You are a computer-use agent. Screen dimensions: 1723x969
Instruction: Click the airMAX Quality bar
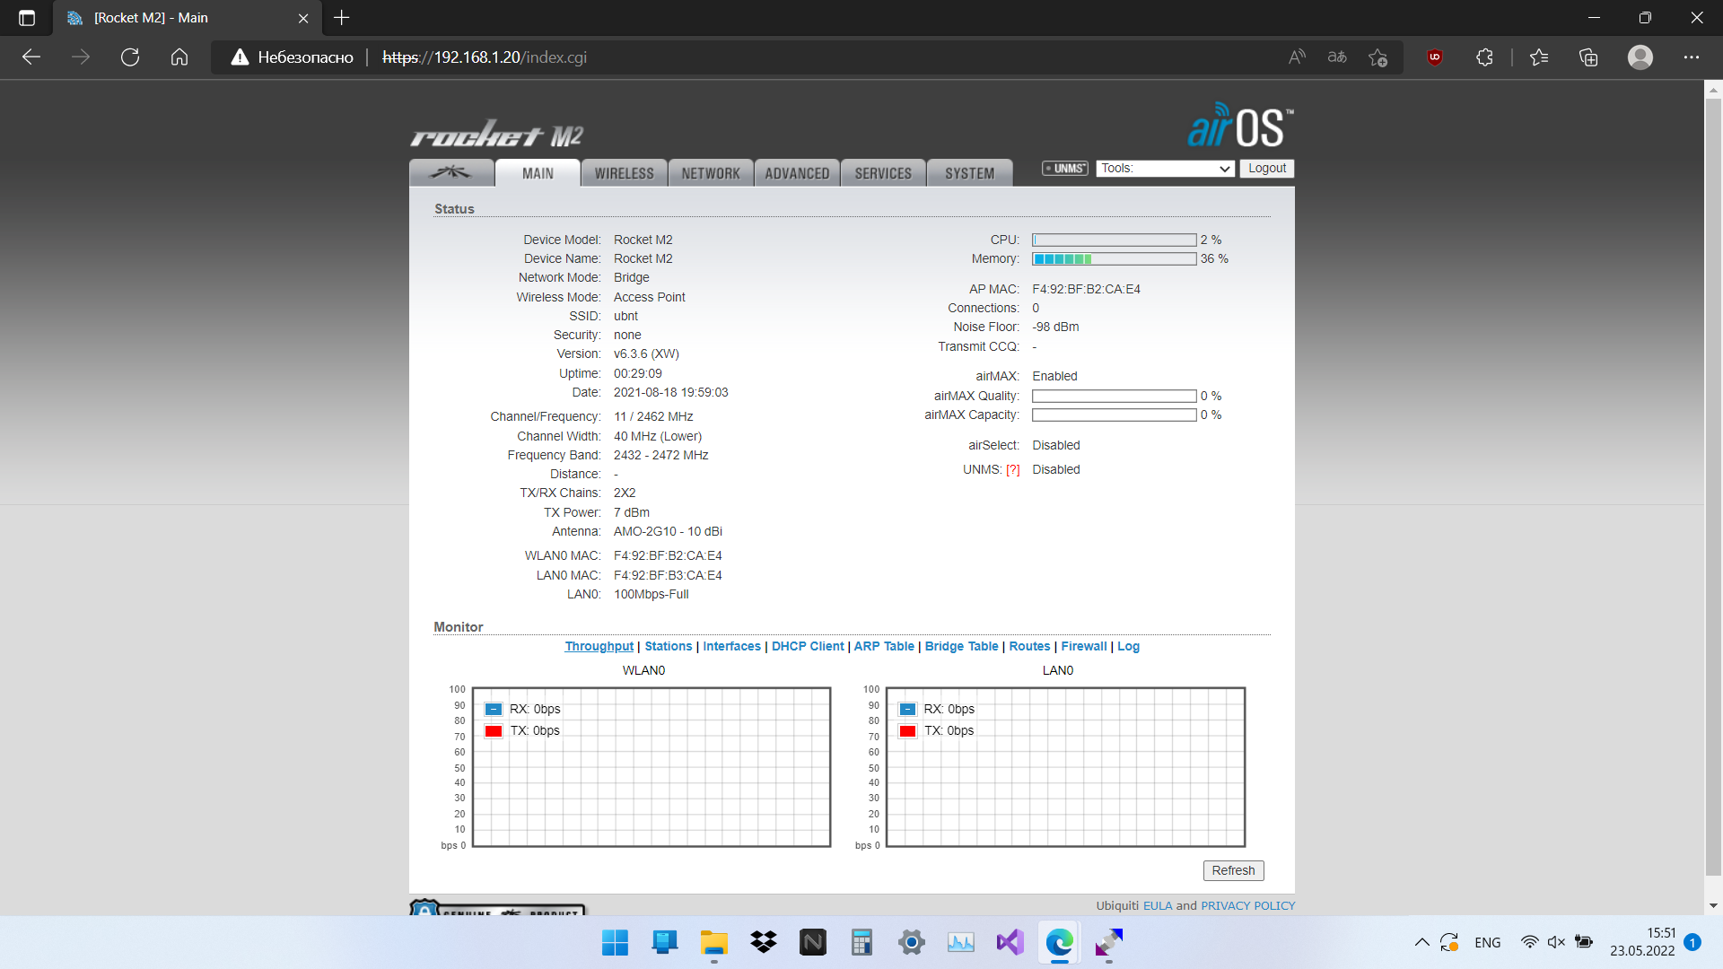coord(1114,396)
